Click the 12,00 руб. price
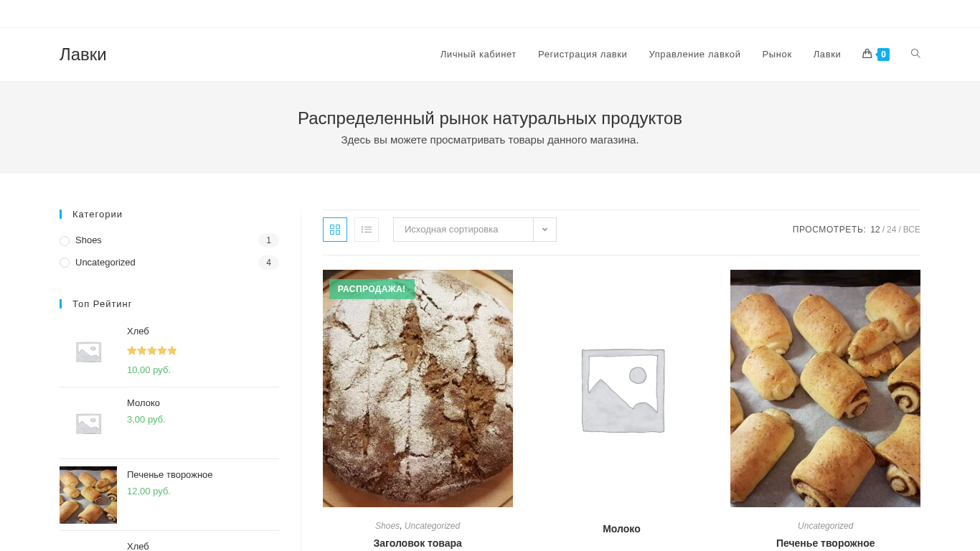The width and height of the screenshot is (980, 551). click(149, 491)
